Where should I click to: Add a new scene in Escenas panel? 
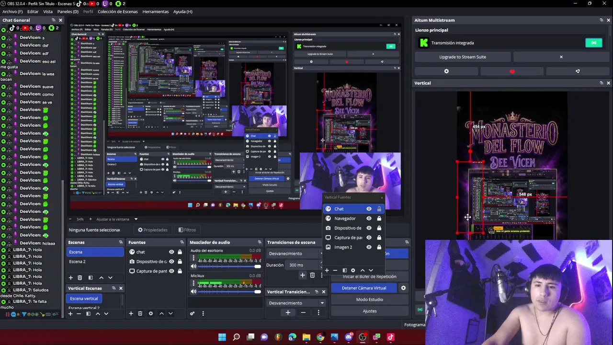(71, 277)
